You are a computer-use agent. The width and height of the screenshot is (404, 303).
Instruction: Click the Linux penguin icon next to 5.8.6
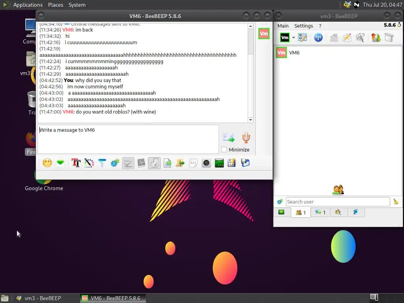coord(399,25)
